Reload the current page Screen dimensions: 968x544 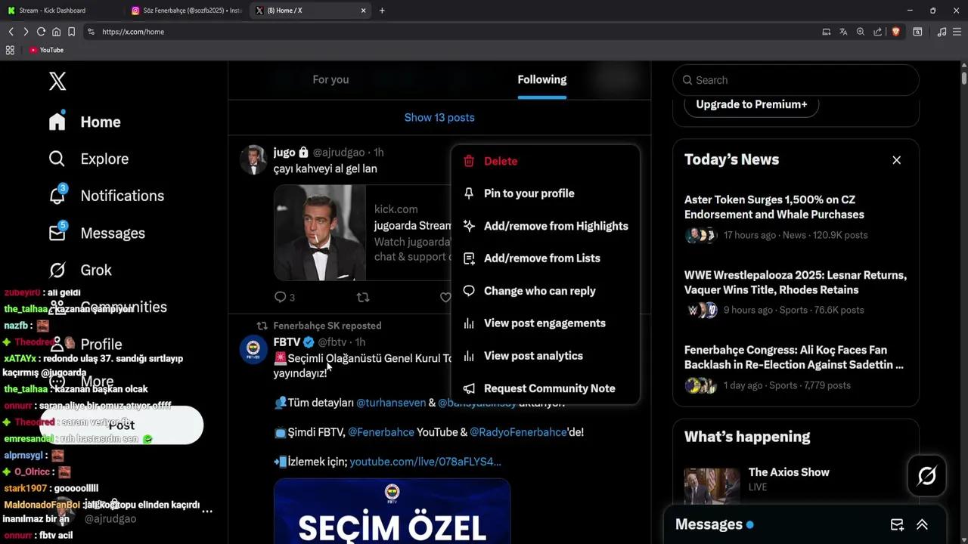pyautogui.click(x=41, y=32)
